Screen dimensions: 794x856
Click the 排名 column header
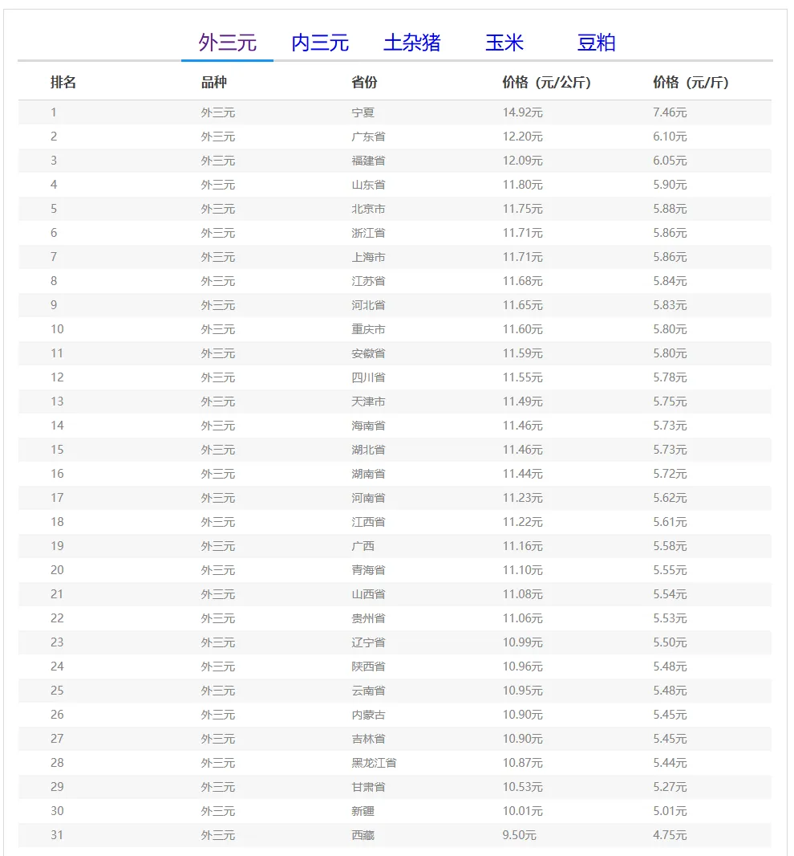(63, 83)
